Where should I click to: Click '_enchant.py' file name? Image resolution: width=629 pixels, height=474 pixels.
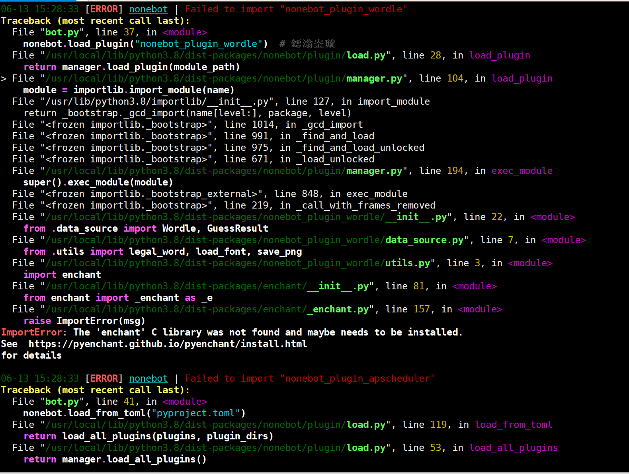pyautogui.click(x=338, y=309)
